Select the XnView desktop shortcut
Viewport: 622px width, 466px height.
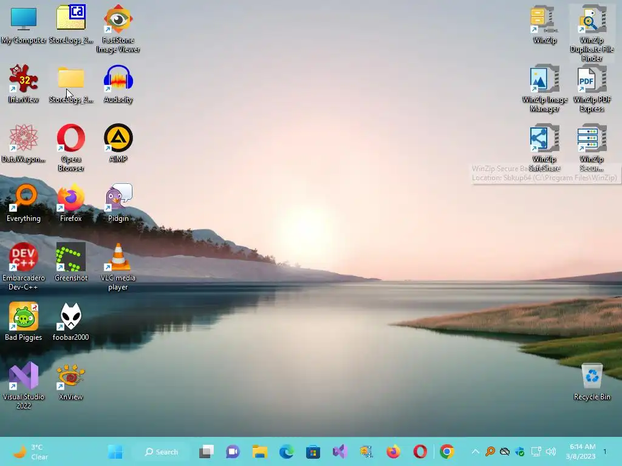tap(71, 382)
